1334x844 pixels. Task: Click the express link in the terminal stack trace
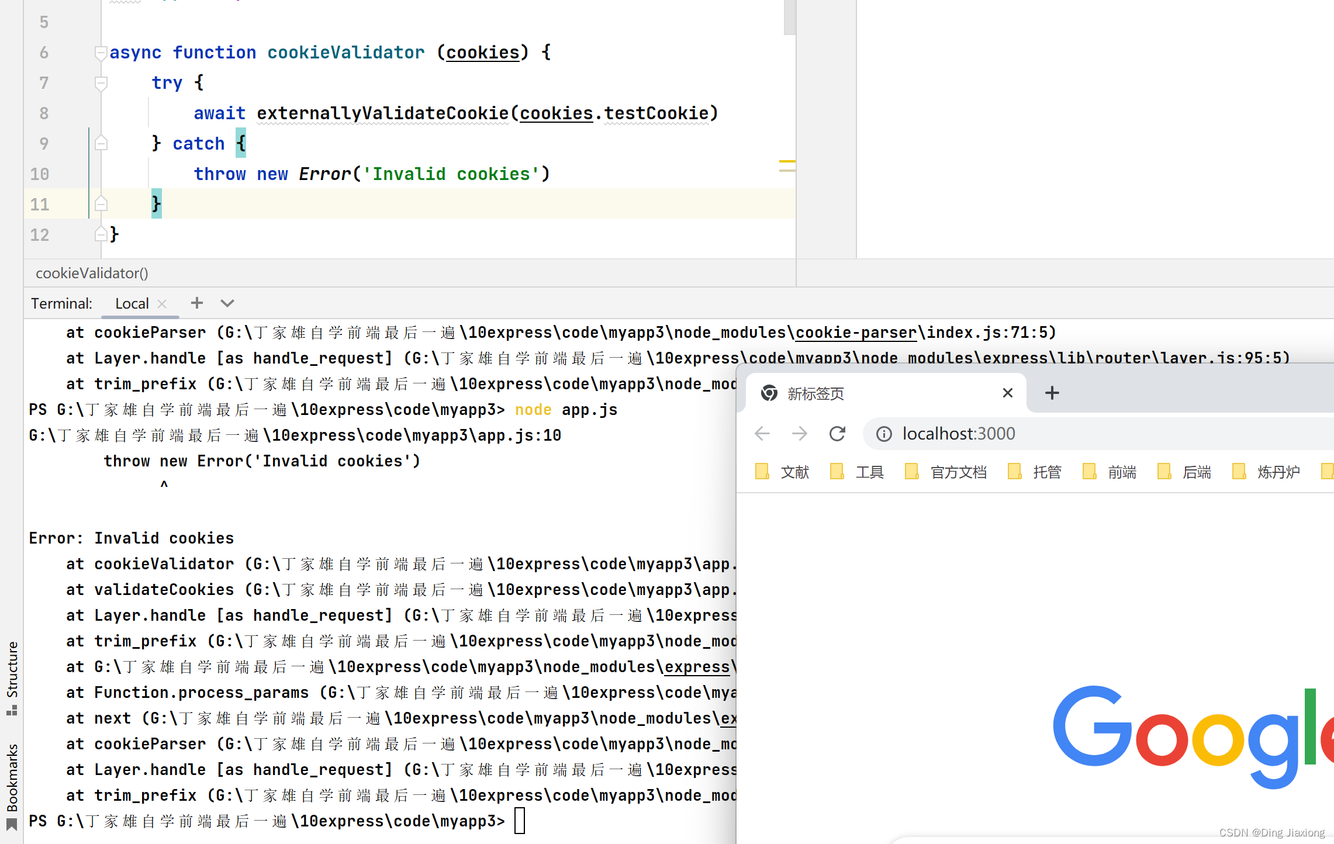(x=697, y=667)
